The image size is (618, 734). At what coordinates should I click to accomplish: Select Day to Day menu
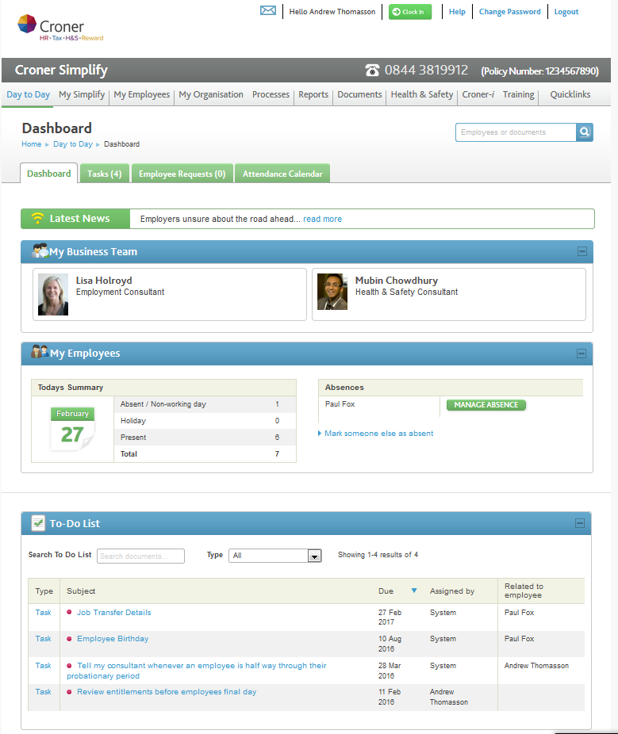(28, 94)
